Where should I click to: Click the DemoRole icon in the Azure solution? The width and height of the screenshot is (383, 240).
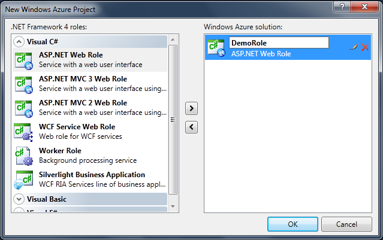pos(215,47)
